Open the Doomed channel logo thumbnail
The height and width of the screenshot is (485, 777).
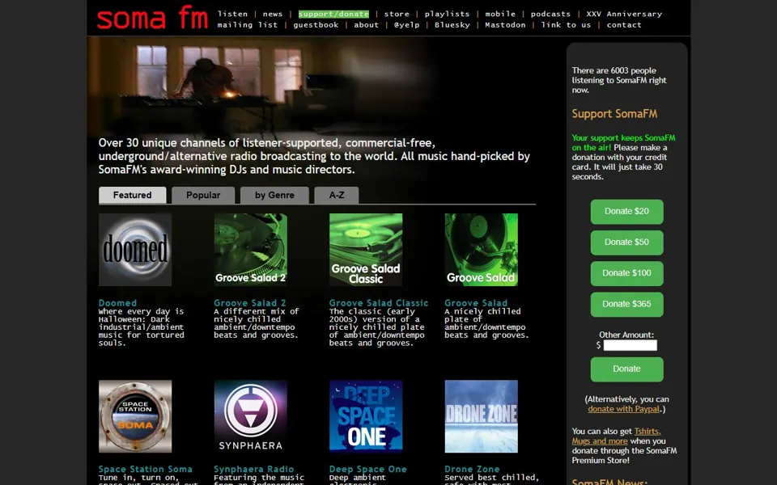135,250
